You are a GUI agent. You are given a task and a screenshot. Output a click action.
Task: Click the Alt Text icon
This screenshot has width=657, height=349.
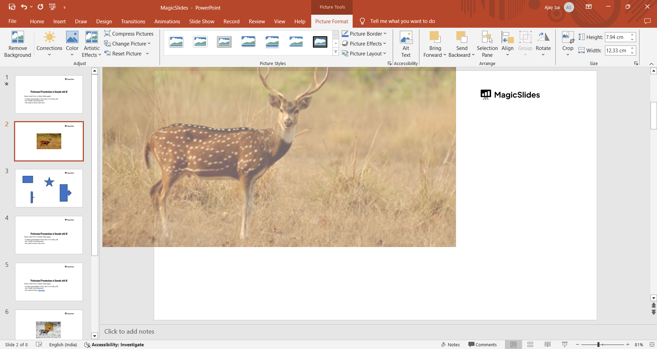406,38
